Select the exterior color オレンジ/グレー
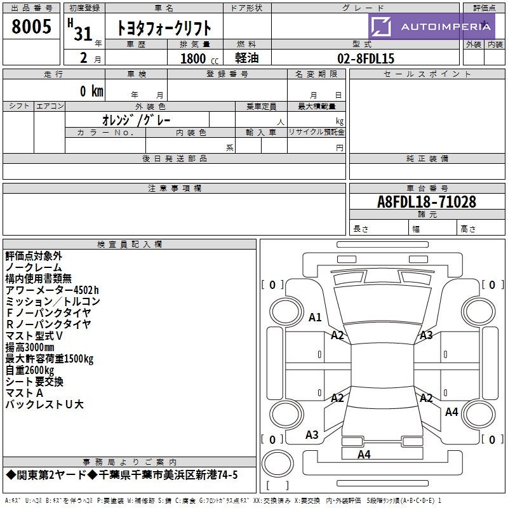 (x=137, y=120)
